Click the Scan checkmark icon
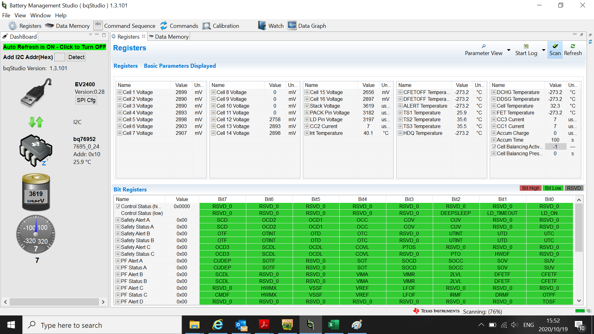This screenshot has width=594, height=334. coord(555,46)
